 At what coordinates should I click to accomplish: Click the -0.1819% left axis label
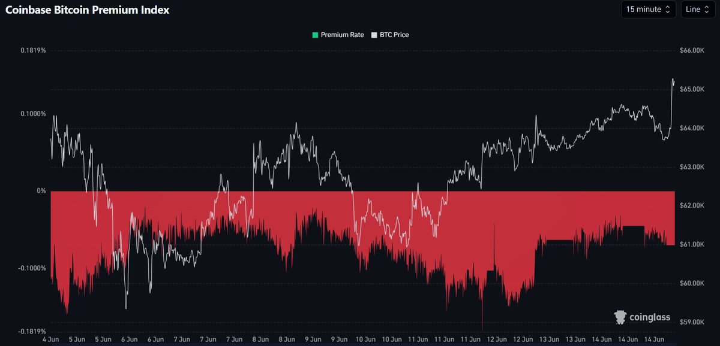point(32,331)
